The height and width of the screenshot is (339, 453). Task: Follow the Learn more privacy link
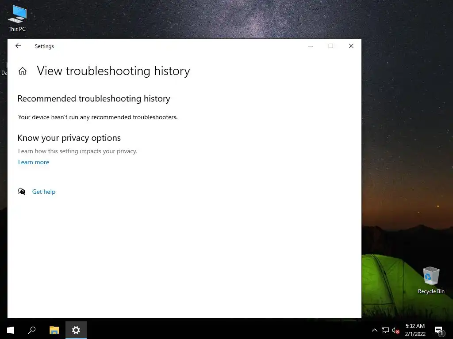point(34,162)
